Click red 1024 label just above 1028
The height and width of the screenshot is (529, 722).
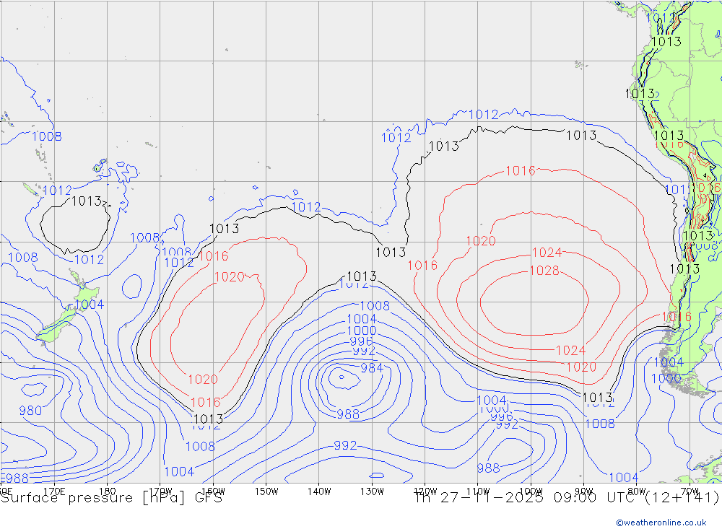547,253
